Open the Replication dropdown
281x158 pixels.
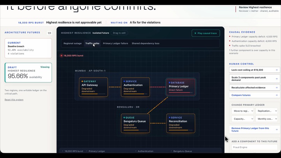(266, 111)
